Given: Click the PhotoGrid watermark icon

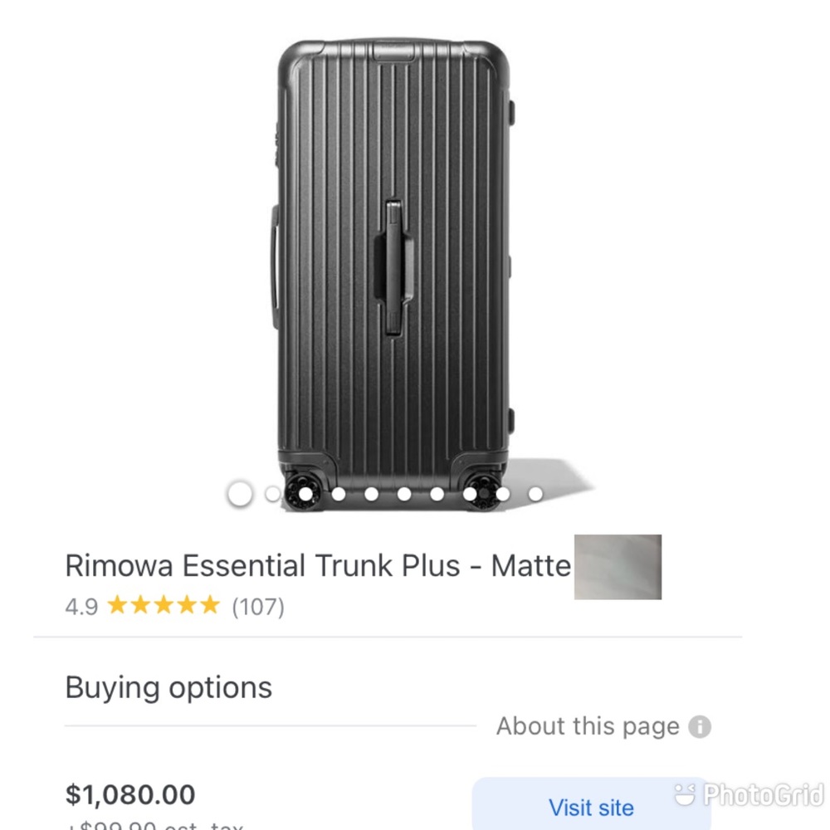Looking at the screenshot, I should (686, 794).
